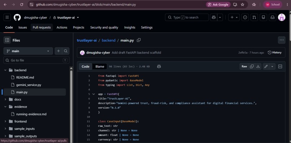Screen dimensions: 291x143
Task: Open repositories icon in header
Action: tap(263, 17)
